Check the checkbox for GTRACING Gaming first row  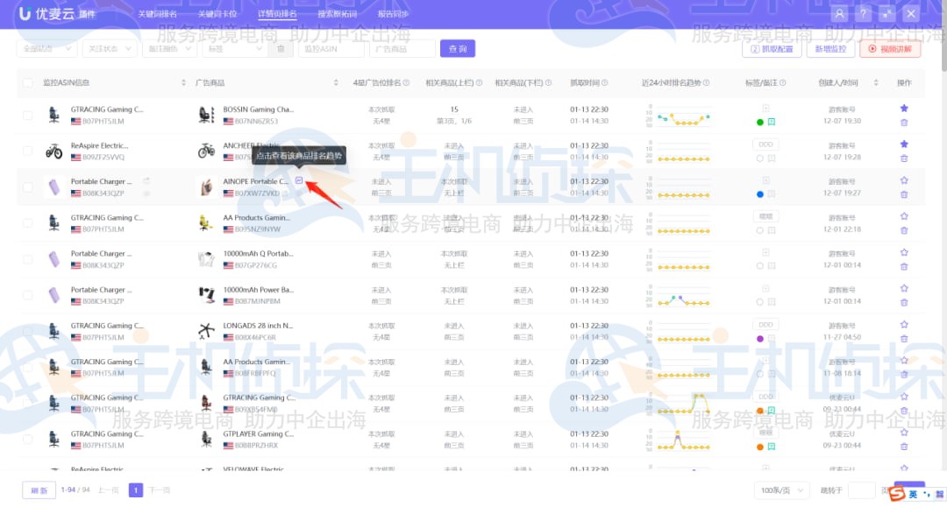pos(25,114)
